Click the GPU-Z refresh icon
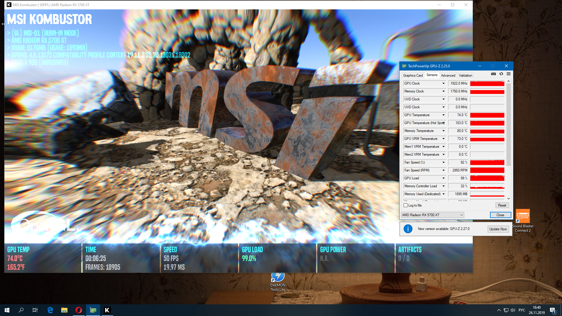 [x=501, y=74]
